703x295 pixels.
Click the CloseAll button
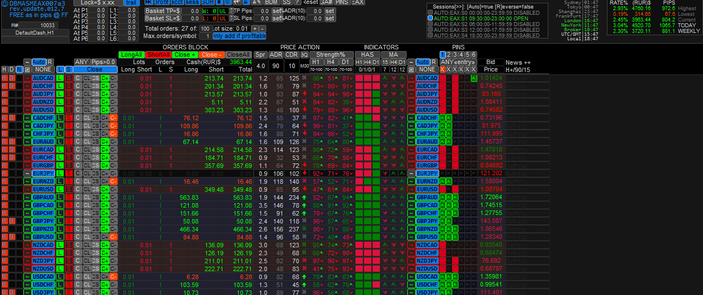(x=239, y=54)
